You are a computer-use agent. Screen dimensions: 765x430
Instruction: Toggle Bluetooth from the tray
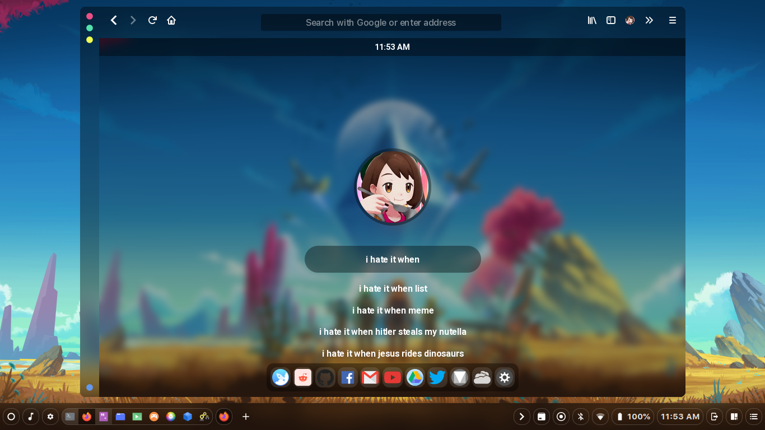click(x=581, y=417)
